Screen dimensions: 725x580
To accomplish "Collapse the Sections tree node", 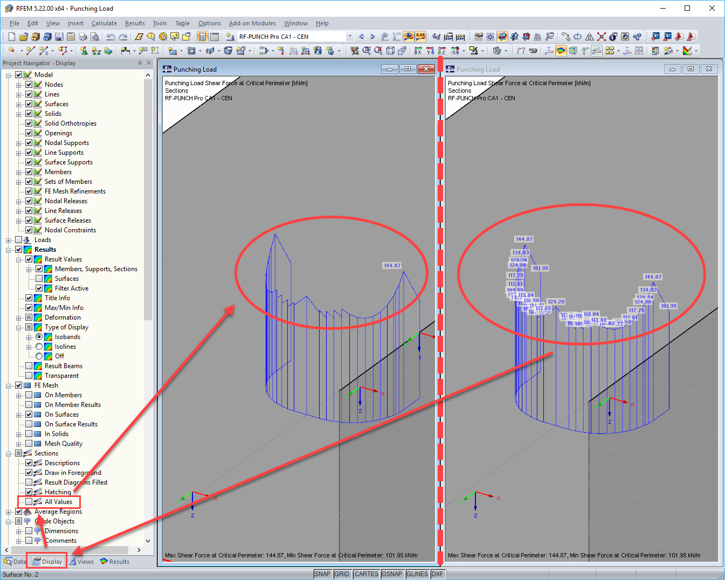I will pos(9,453).
